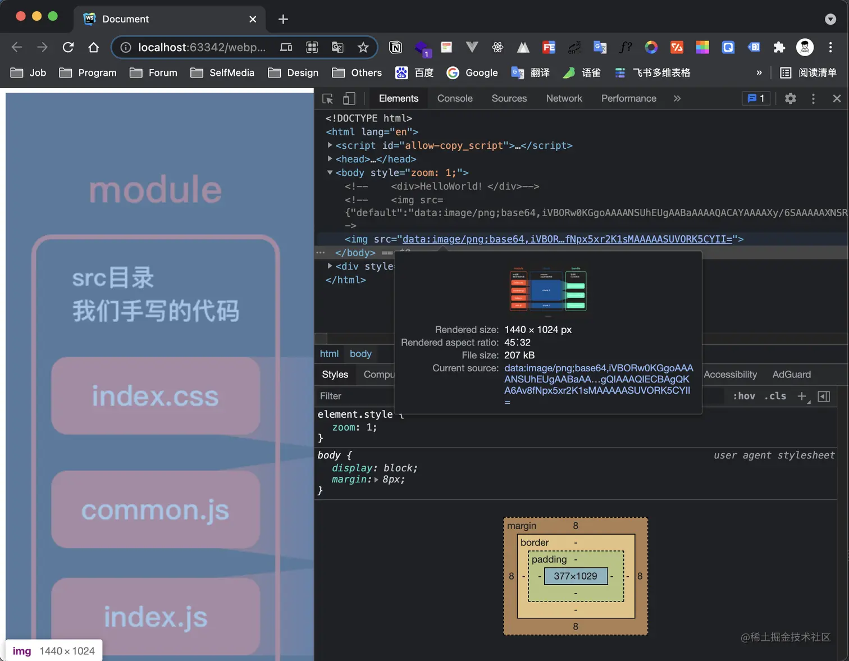Reload the page
Image resolution: width=849 pixels, height=661 pixels.
[68, 47]
